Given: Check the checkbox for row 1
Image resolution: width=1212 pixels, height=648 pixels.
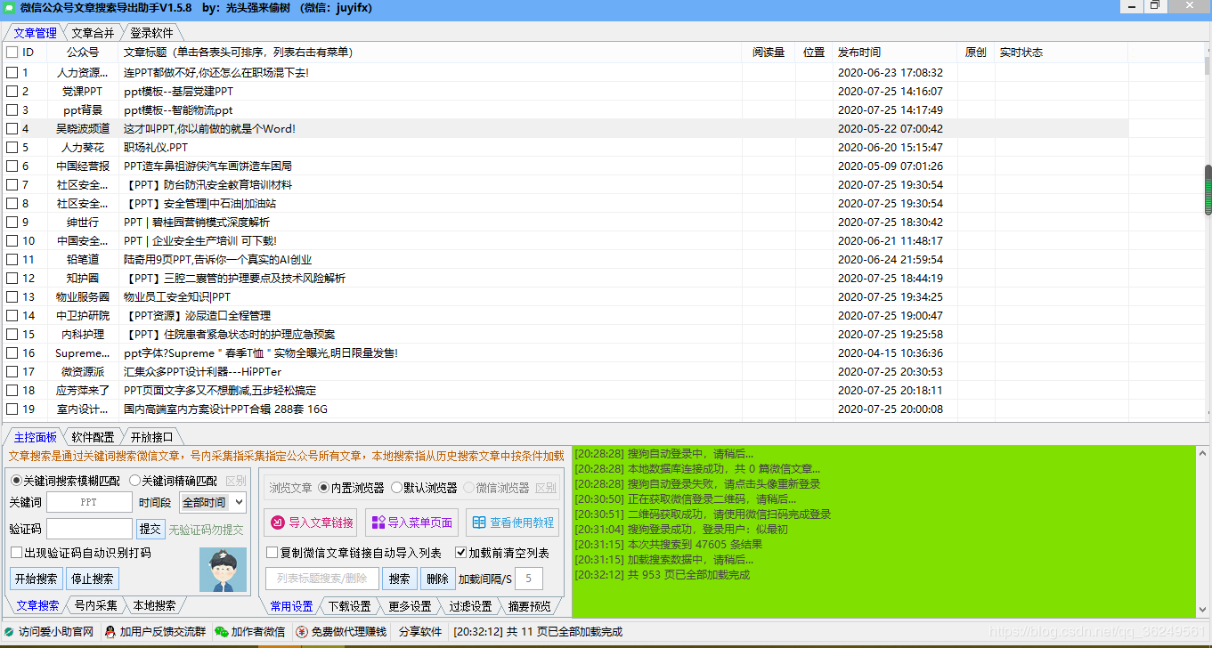Looking at the screenshot, I should tap(12, 73).
